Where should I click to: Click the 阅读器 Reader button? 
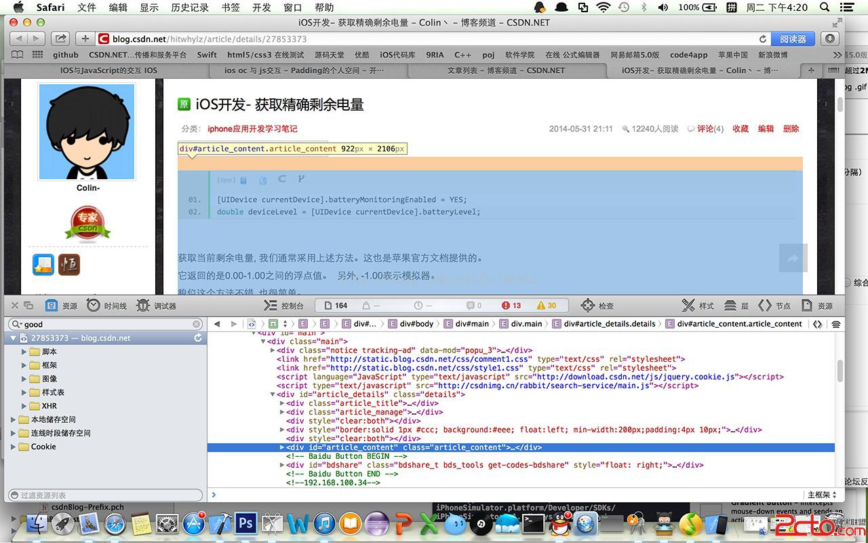tap(793, 39)
